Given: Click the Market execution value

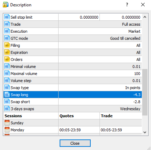Looking at the screenshot, I should [134, 31].
